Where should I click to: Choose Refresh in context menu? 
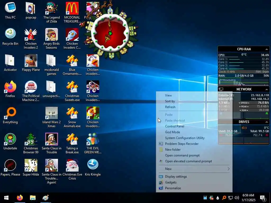[194, 107]
